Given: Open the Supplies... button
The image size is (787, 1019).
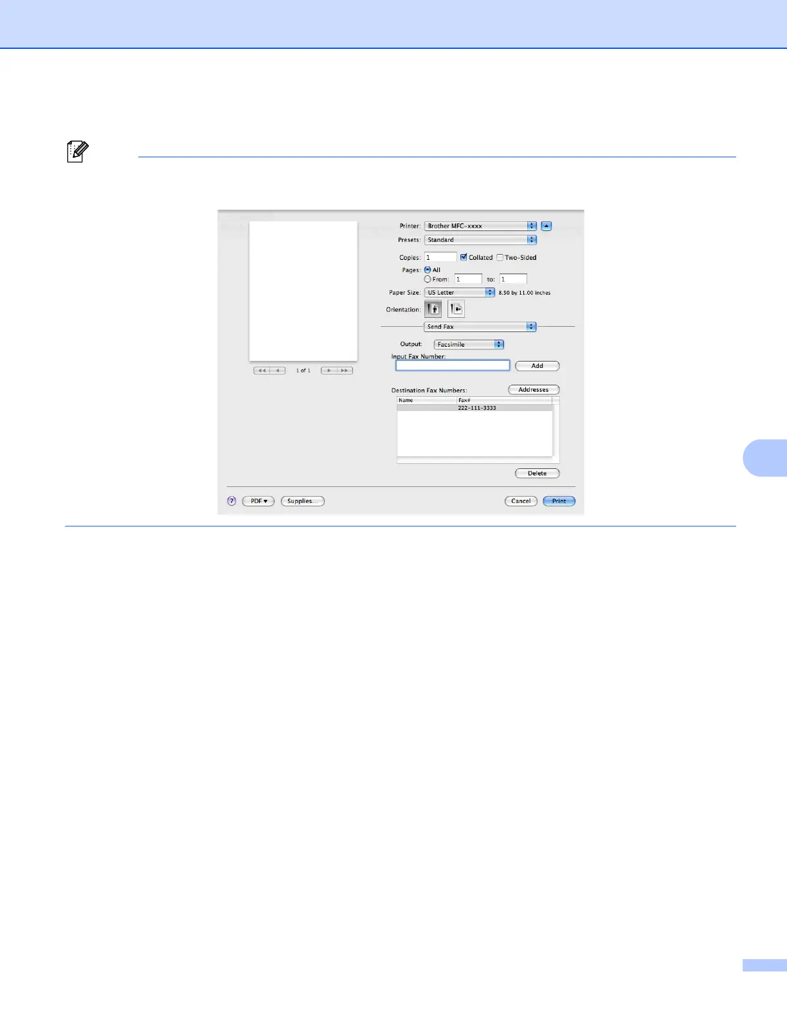Looking at the screenshot, I should click(303, 501).
